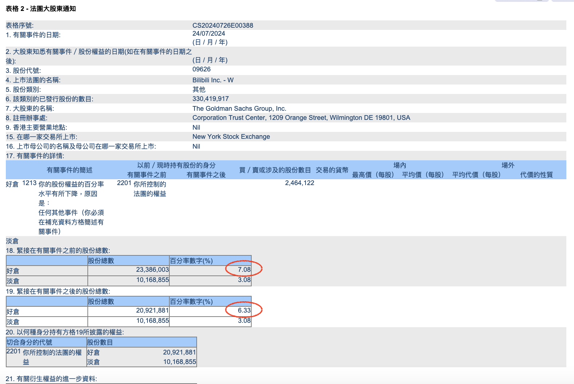Click the "有關事件之後" sub-header
Screen dimensions: 574x384
coord(206,175)
